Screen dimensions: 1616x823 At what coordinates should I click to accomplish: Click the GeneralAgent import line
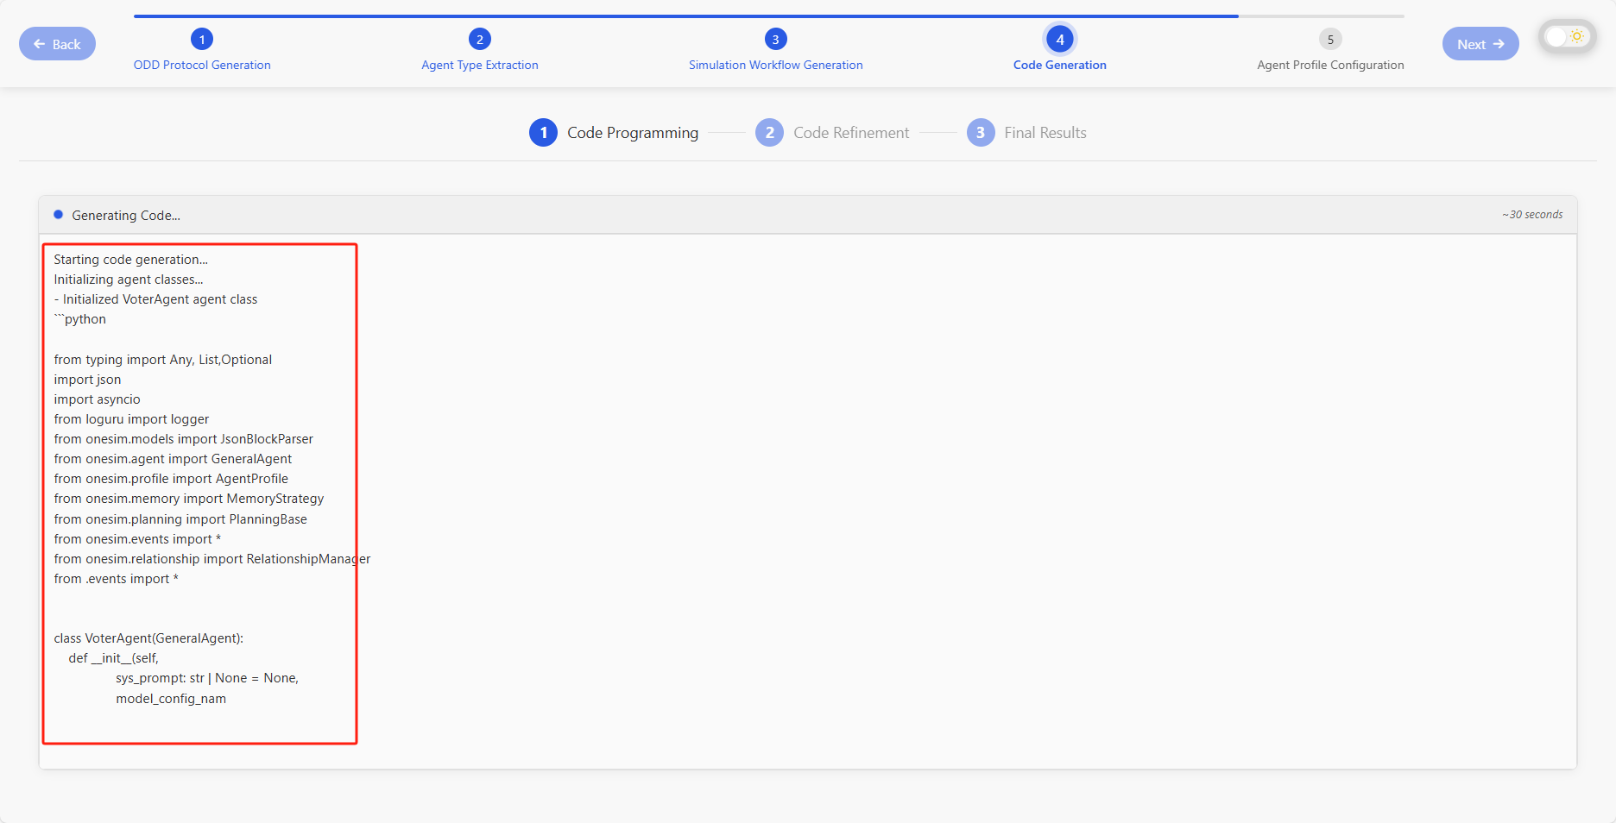click(x=173, y=459)
